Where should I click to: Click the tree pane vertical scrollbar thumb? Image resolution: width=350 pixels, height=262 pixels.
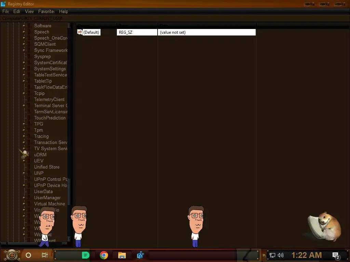69,192
